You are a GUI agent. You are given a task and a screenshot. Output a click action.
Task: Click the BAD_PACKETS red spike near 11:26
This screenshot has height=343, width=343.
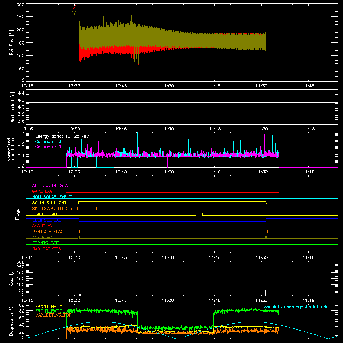click(x=250, y=249)
